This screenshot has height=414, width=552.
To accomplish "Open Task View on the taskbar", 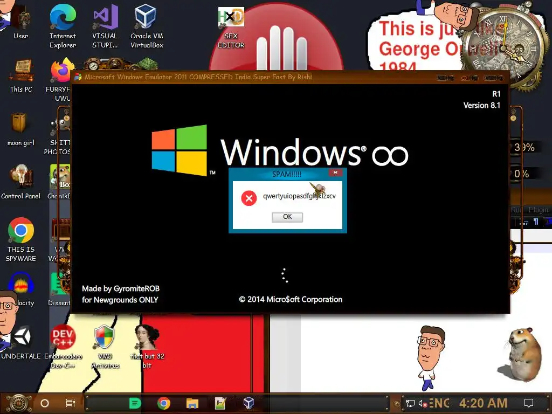I will coord(71,403).
